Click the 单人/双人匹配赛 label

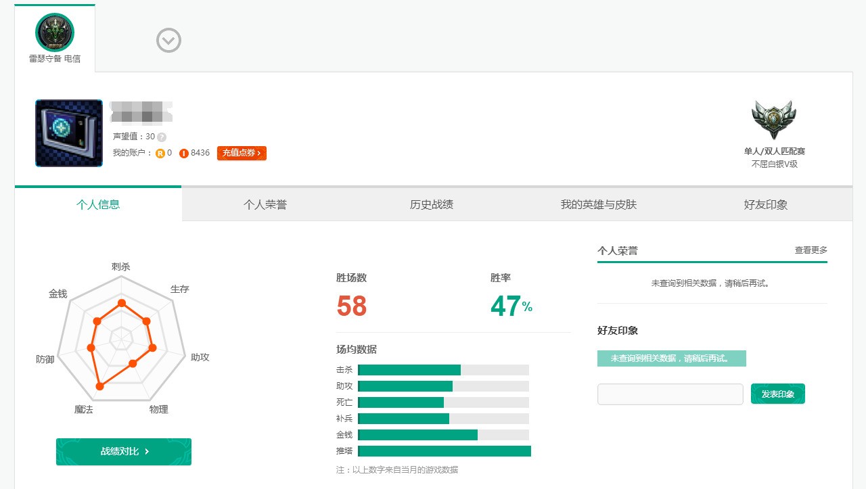(775, 152)
